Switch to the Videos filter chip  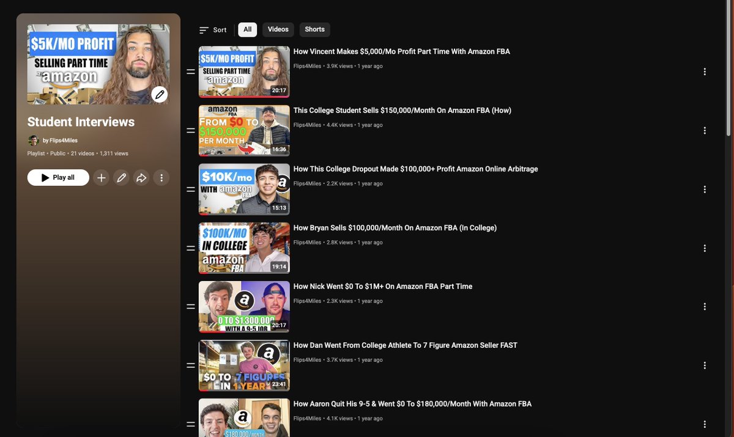click(x=278, y=29)
